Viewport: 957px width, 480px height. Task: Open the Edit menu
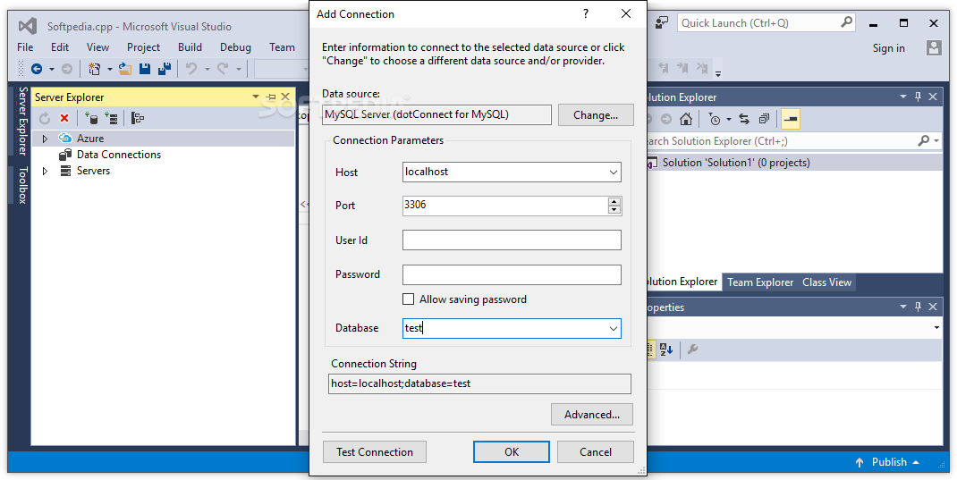pyautogui.click(x=60, y=47)
